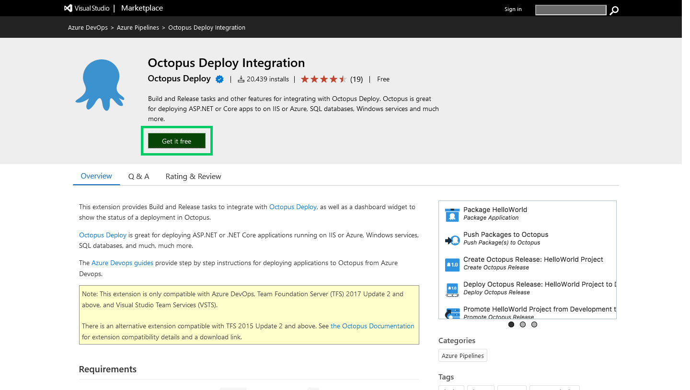
Task: Click the Push Packages to Octopus icon
Action: click(x=452, y=240)
